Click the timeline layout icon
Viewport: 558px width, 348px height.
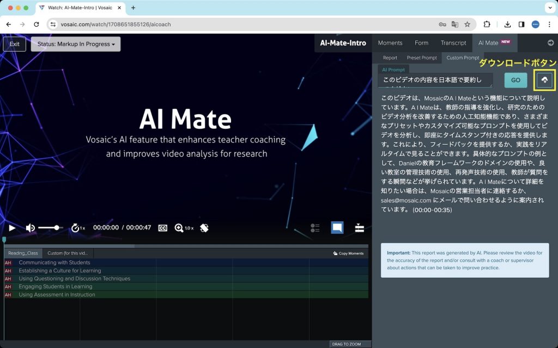click(x=360, y=228)
